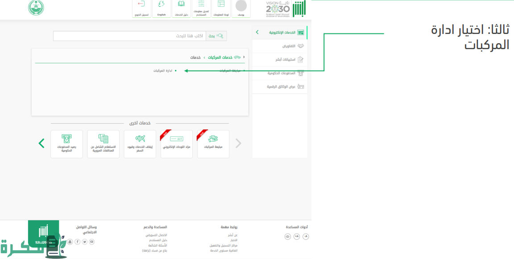Open edit user information (تعديل معلومات المستخدم)
Screen dimensions: 514x259
201,8
